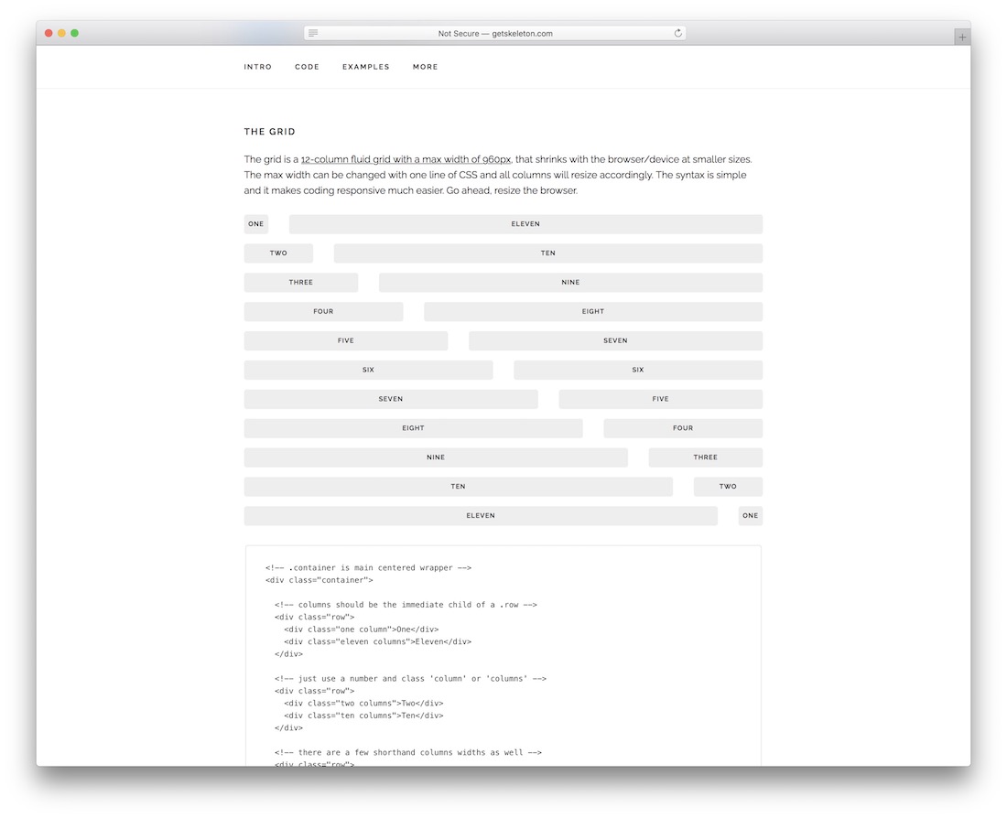
Task: Open the More nav item
Action: point(425,67)
